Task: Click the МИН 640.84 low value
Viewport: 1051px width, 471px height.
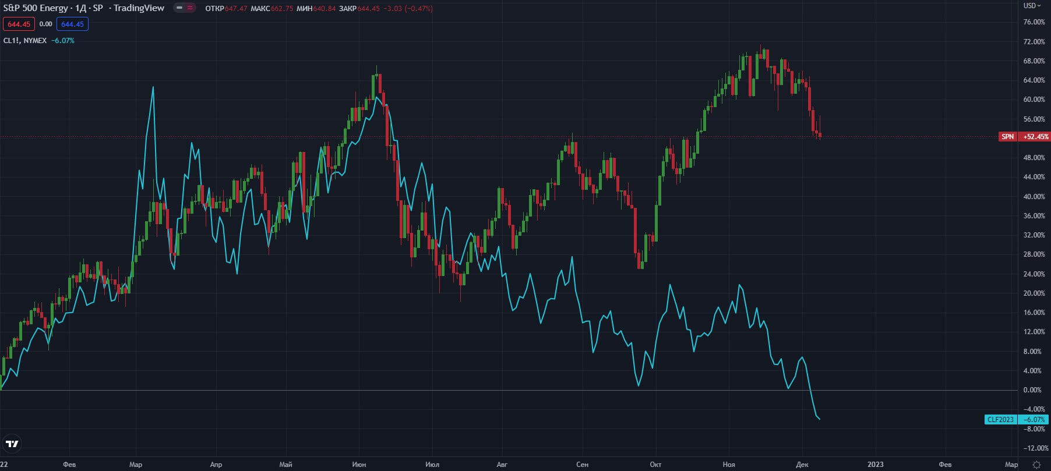Action: 316,9
